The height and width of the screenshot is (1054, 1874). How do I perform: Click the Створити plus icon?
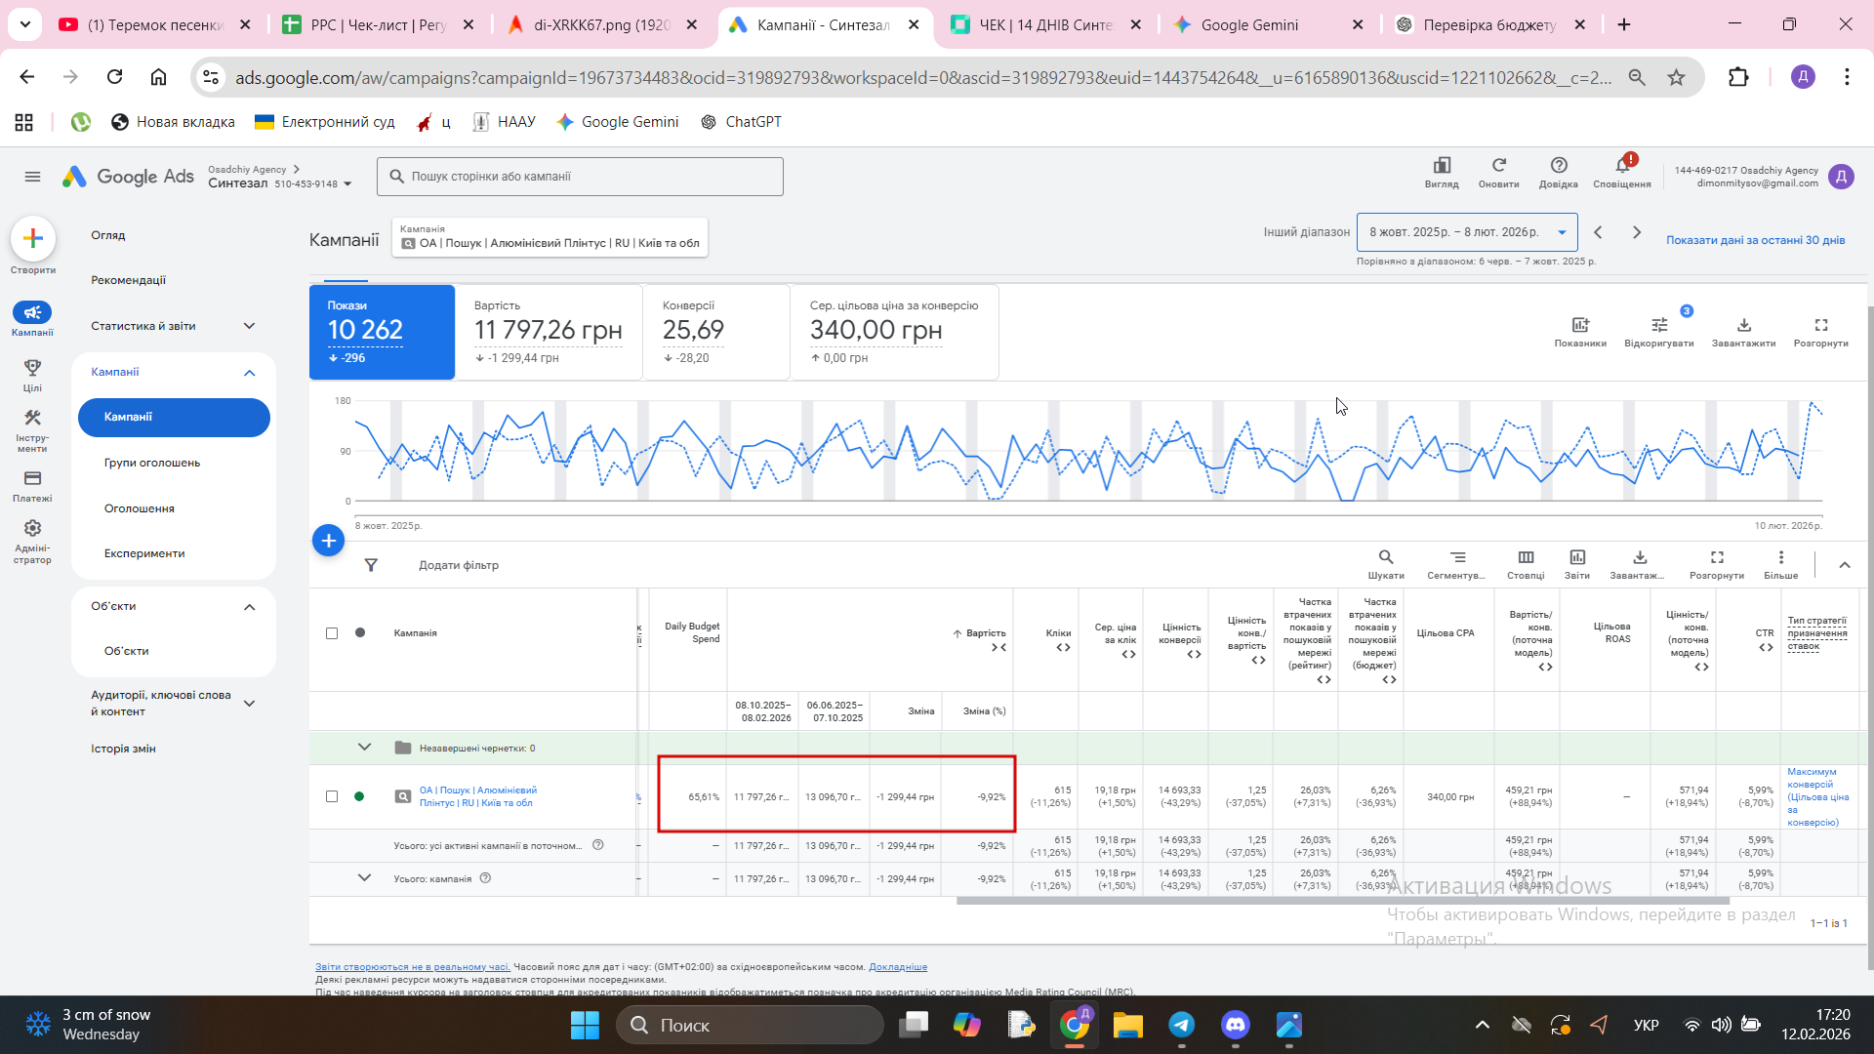click(x=32, y=239)
